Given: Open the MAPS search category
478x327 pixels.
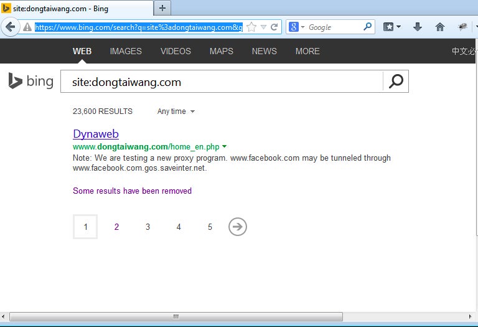Looking at the screenshot, I should (222, 51).
